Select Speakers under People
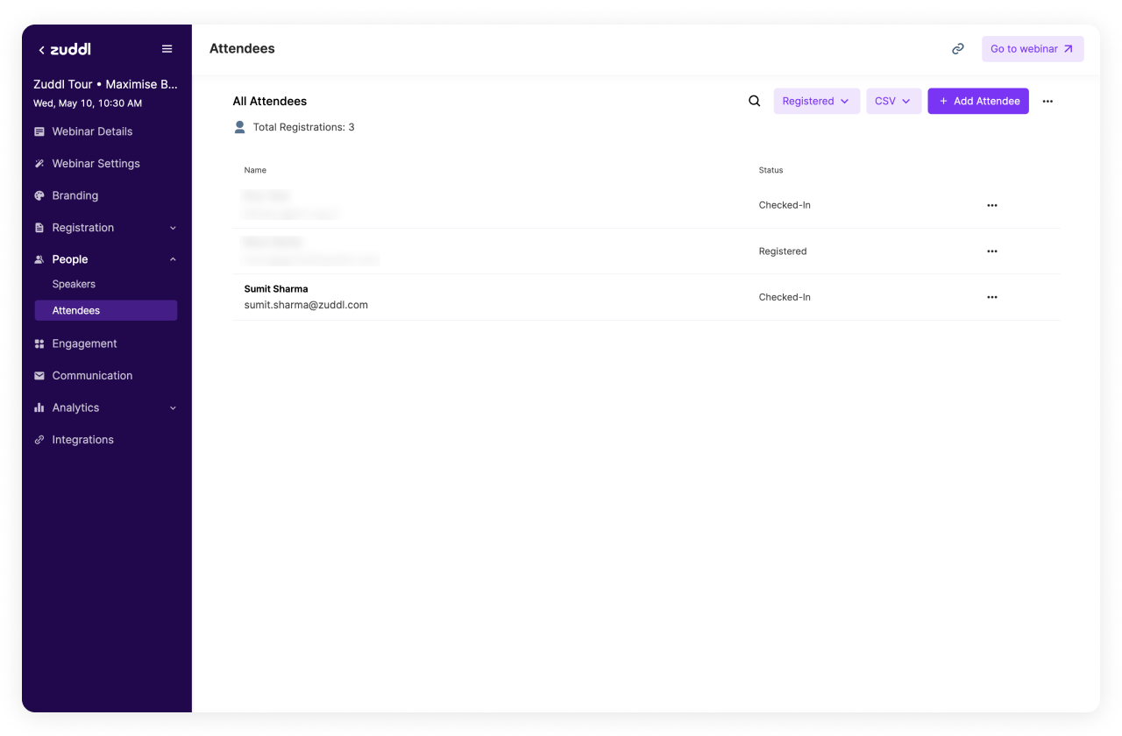 [74, 284]
